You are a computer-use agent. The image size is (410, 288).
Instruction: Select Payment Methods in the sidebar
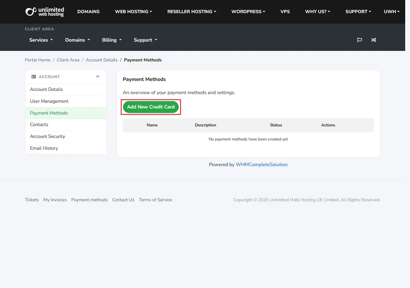pos(66,113)
